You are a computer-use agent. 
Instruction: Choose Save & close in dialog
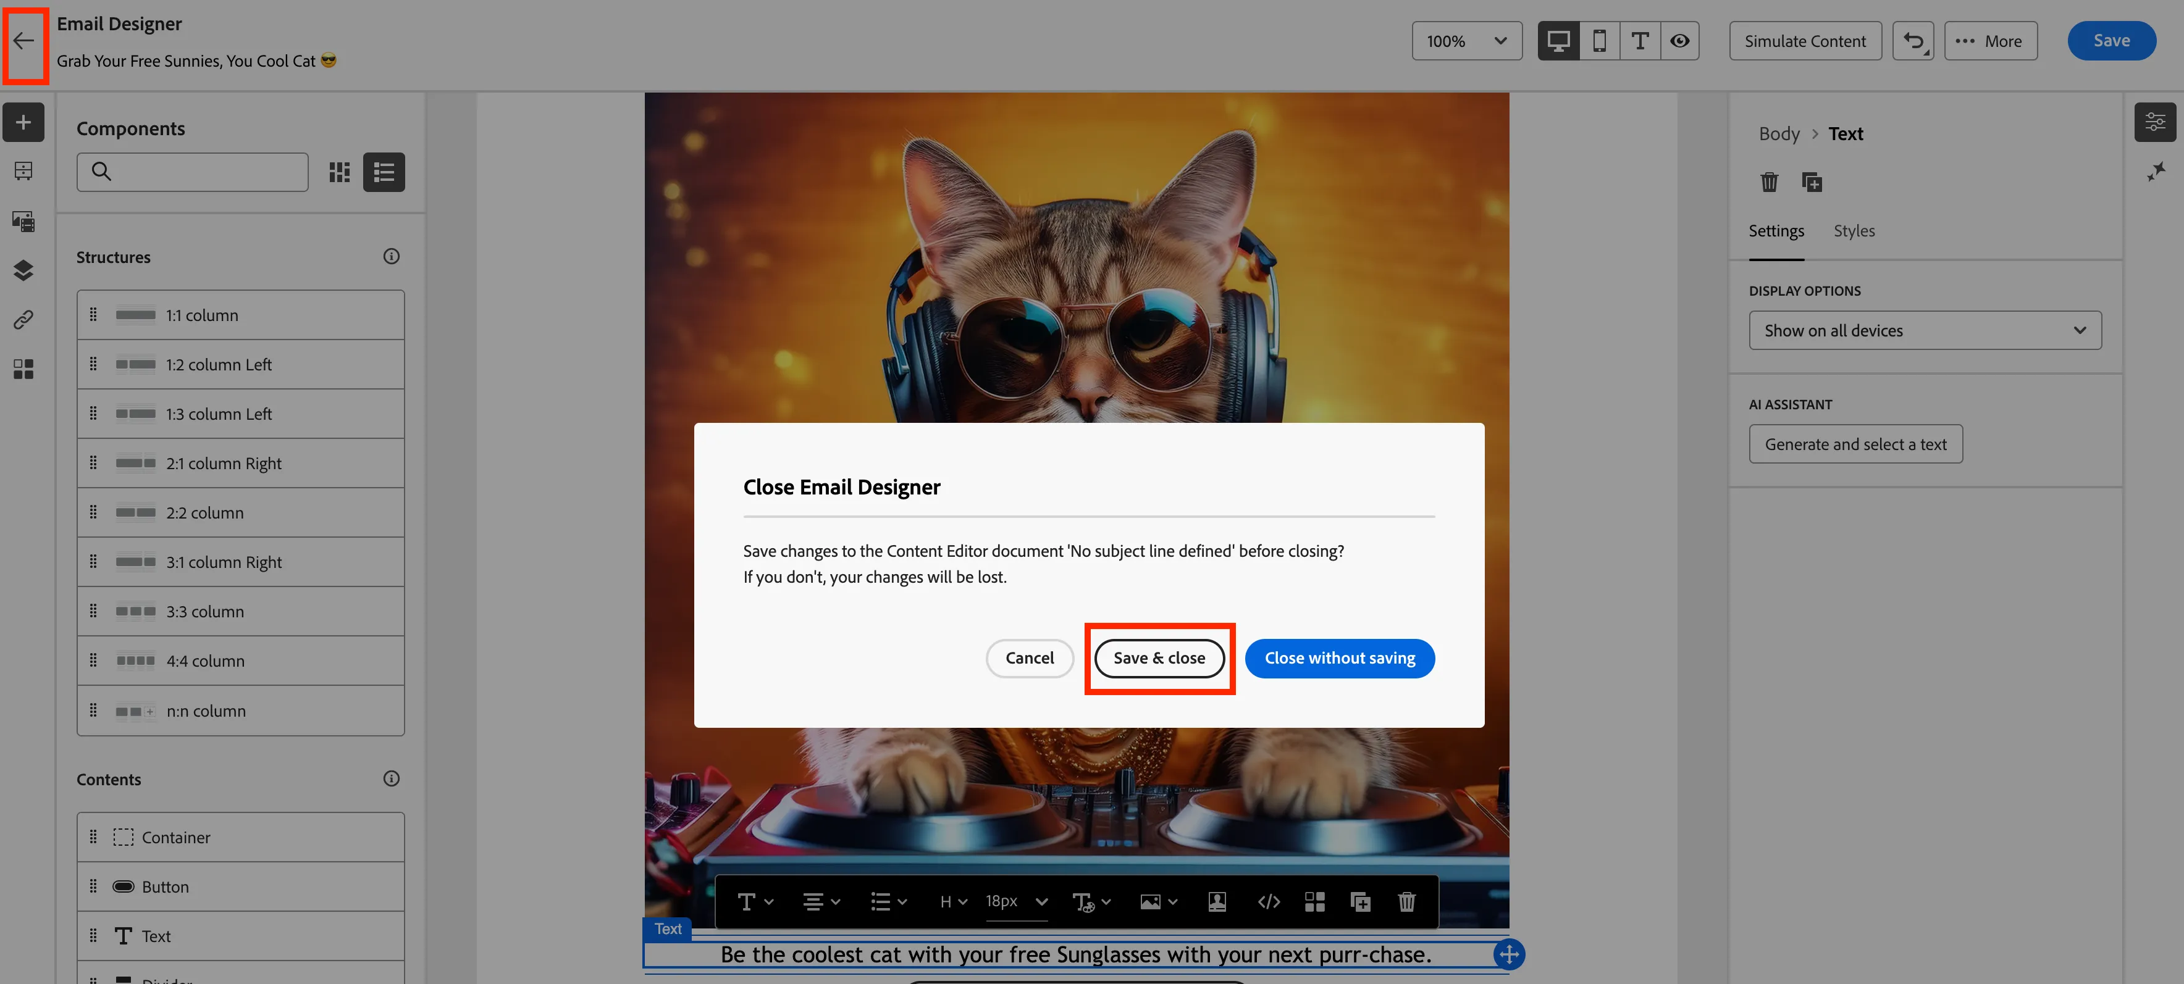coord(1159,659)
